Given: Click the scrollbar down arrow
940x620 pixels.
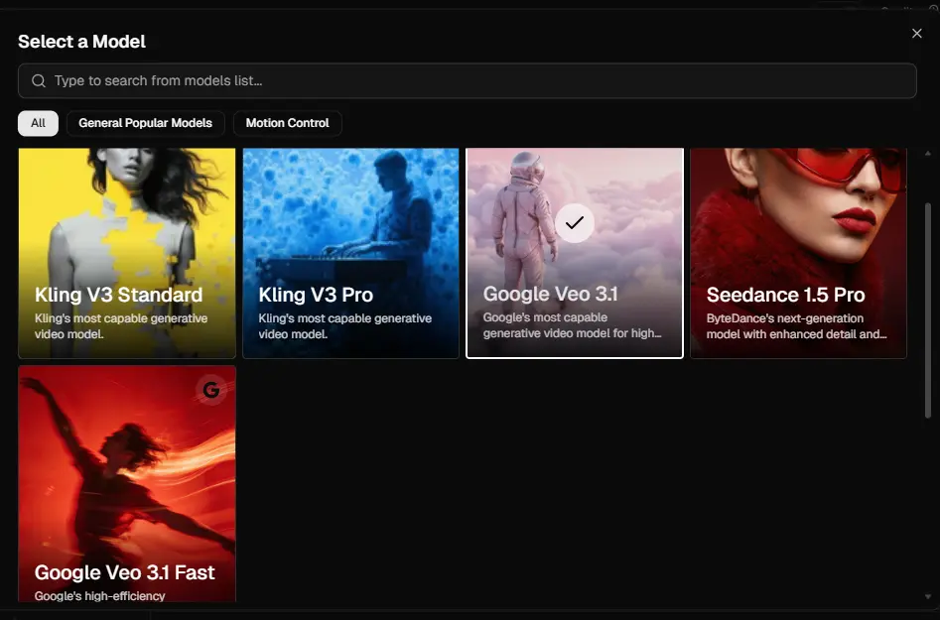Looking at the screenshot, I should pos(928,596).
